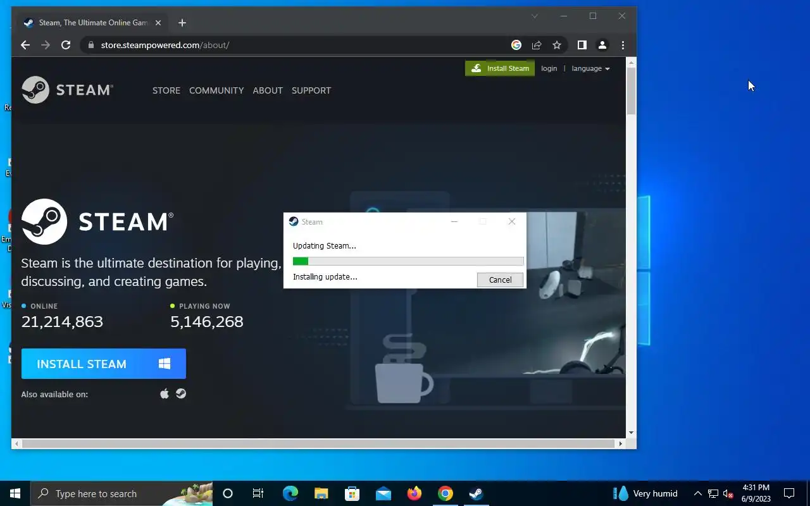The width and height of the screenshot is (810, 506).
Task: Open Firefox from the taskbar
Action: pos(414,493)
